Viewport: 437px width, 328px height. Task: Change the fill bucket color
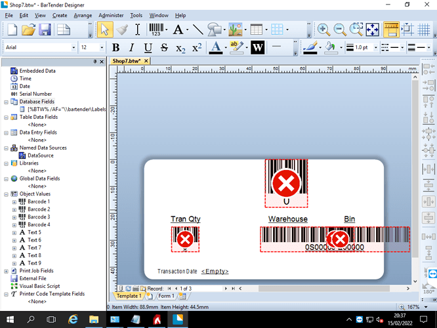(x=331, y=48)
